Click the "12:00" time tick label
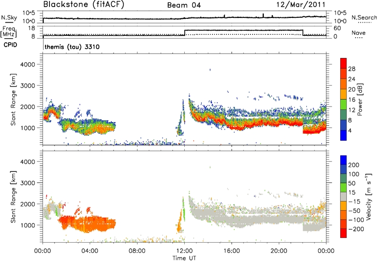The width and height of the screenshot is (377, 261). (x=184, y=251)
